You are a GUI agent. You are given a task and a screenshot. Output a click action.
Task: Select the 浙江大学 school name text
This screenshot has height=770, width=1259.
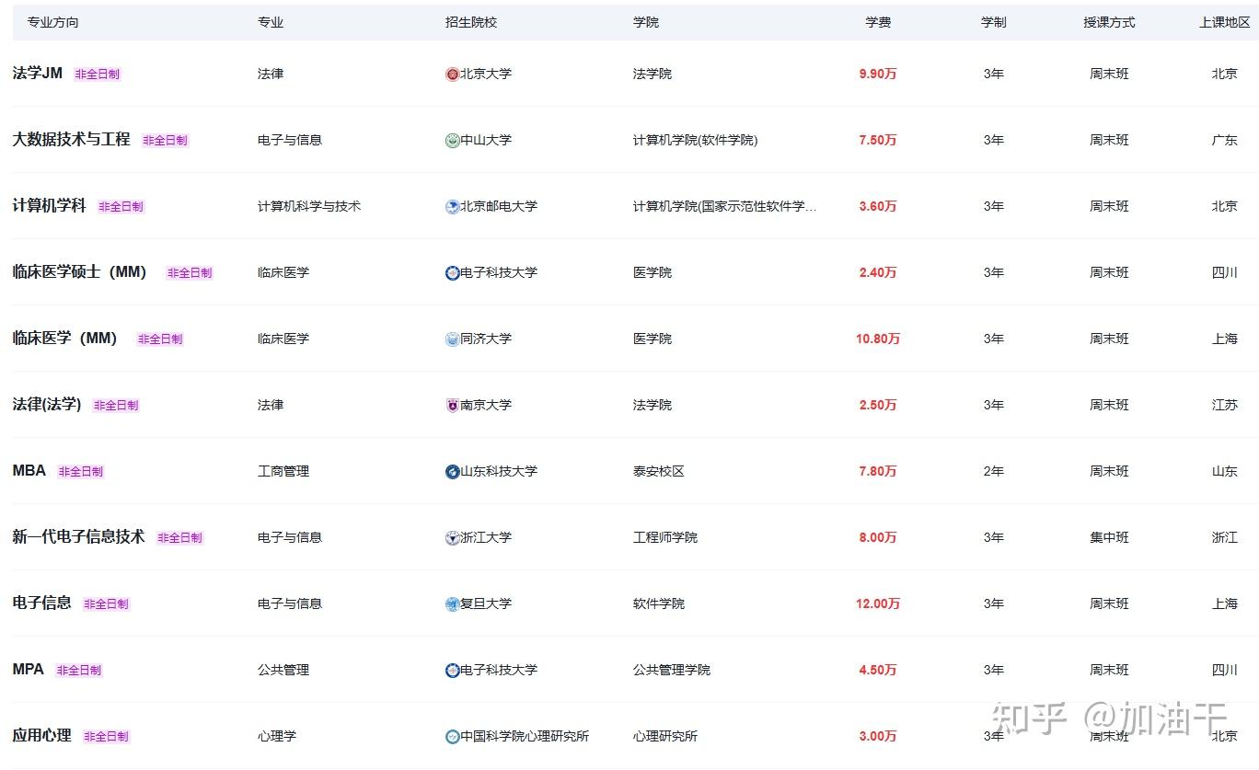coord(486,537)
